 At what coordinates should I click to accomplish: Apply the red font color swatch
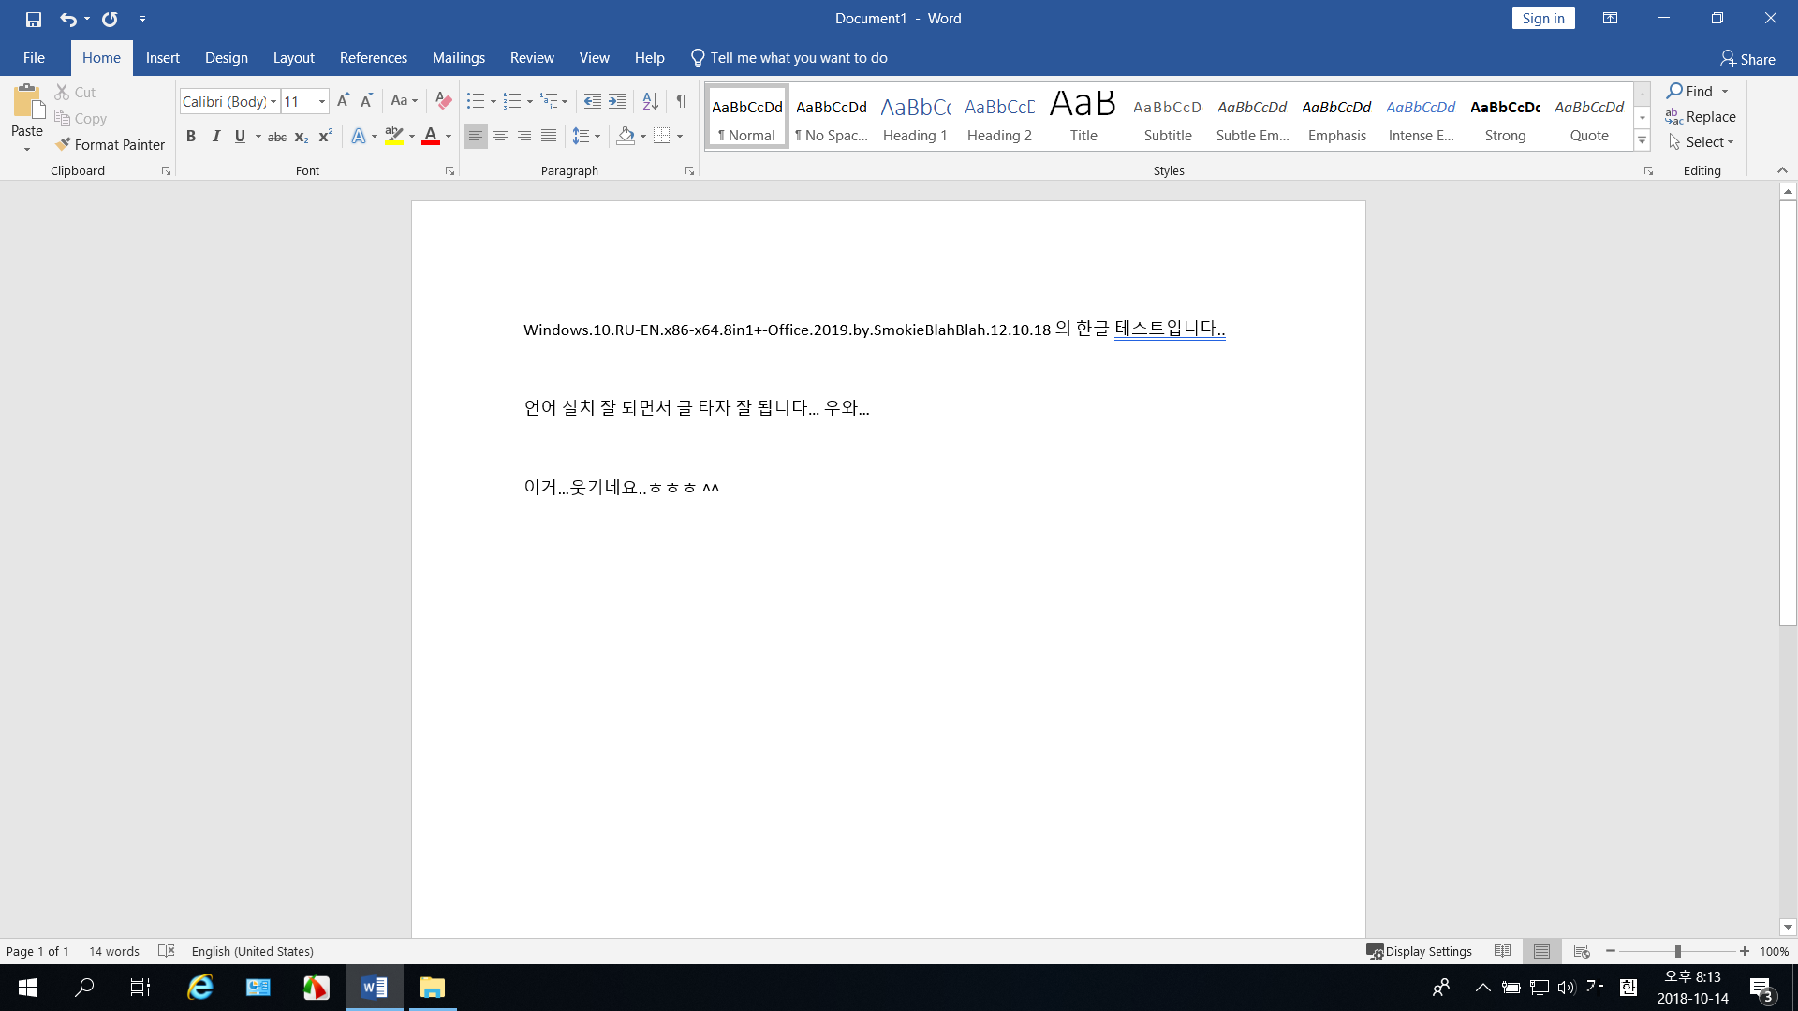pyautogui.click(x=431, y=137)
